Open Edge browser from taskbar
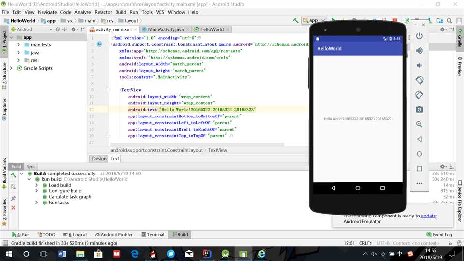Viewport: 464px width, 261px height. 135,254
